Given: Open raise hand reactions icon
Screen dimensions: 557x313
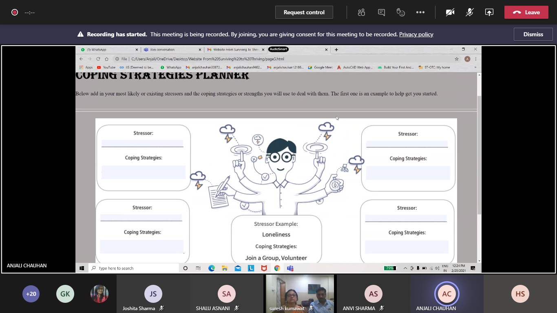Looking at the screenshot, I should coord(401,12).
